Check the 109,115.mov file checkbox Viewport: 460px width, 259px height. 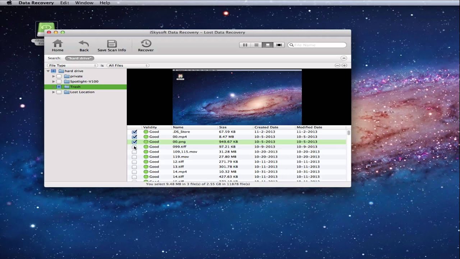[x=134, y=152]
